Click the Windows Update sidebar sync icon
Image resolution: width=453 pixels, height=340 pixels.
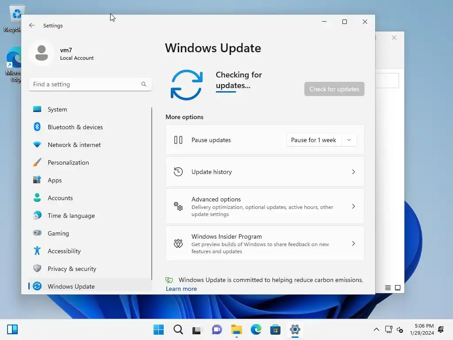point(37,286)
